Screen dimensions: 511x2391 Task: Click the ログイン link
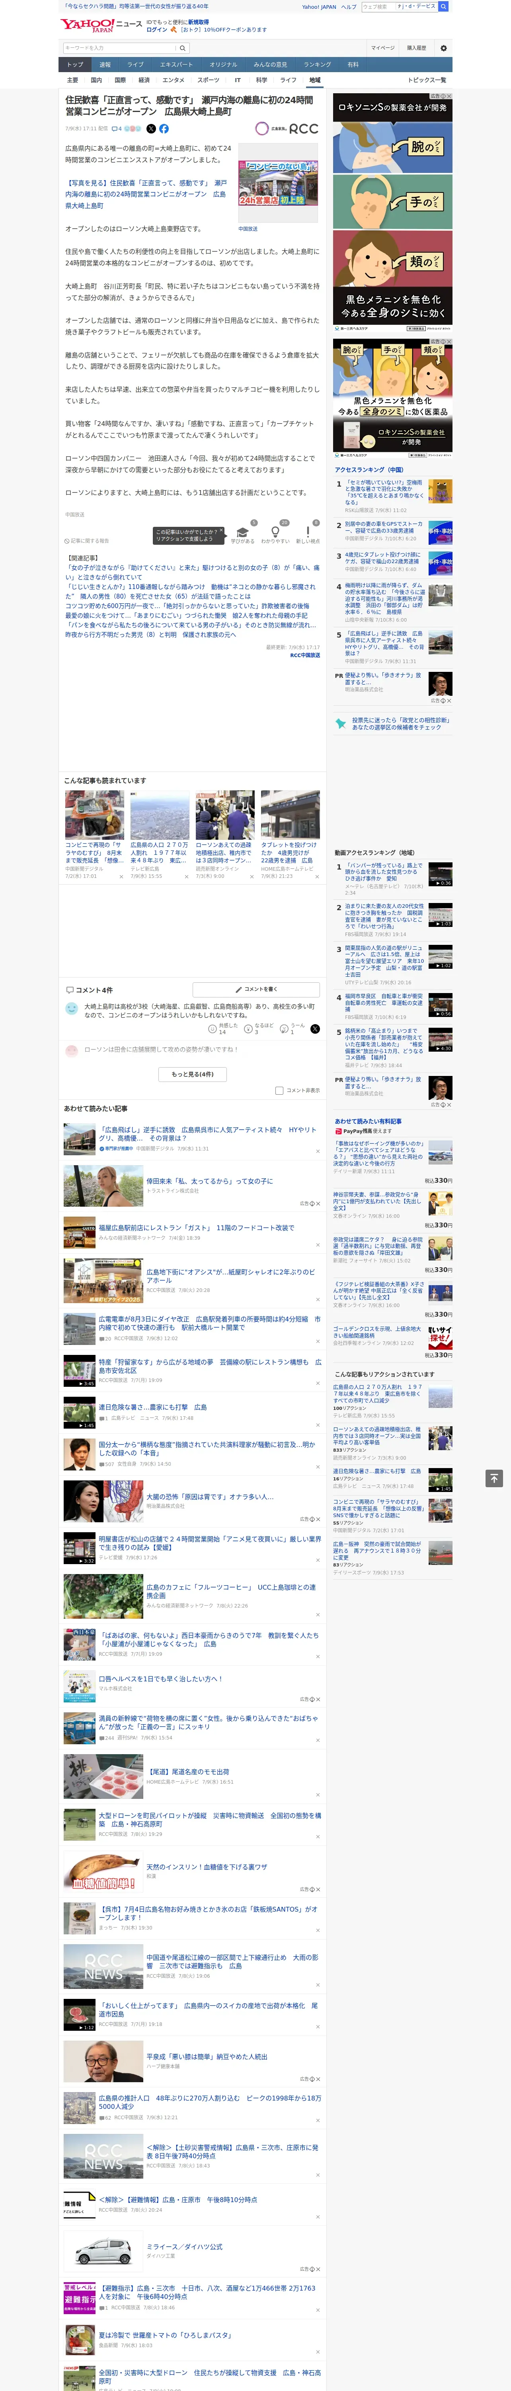tap(158, 30)
